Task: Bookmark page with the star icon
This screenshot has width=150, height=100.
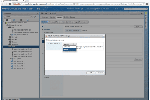Action: click(143, 4)
